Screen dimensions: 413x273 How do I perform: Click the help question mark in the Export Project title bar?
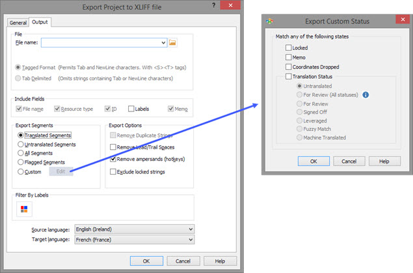[213, 5]
